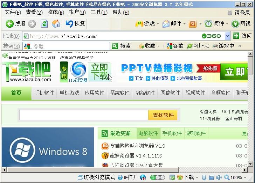This screenshot has width=255, height=183.
Task: Expand the 收藏 dropdown arrow
Action: [159, 46]
